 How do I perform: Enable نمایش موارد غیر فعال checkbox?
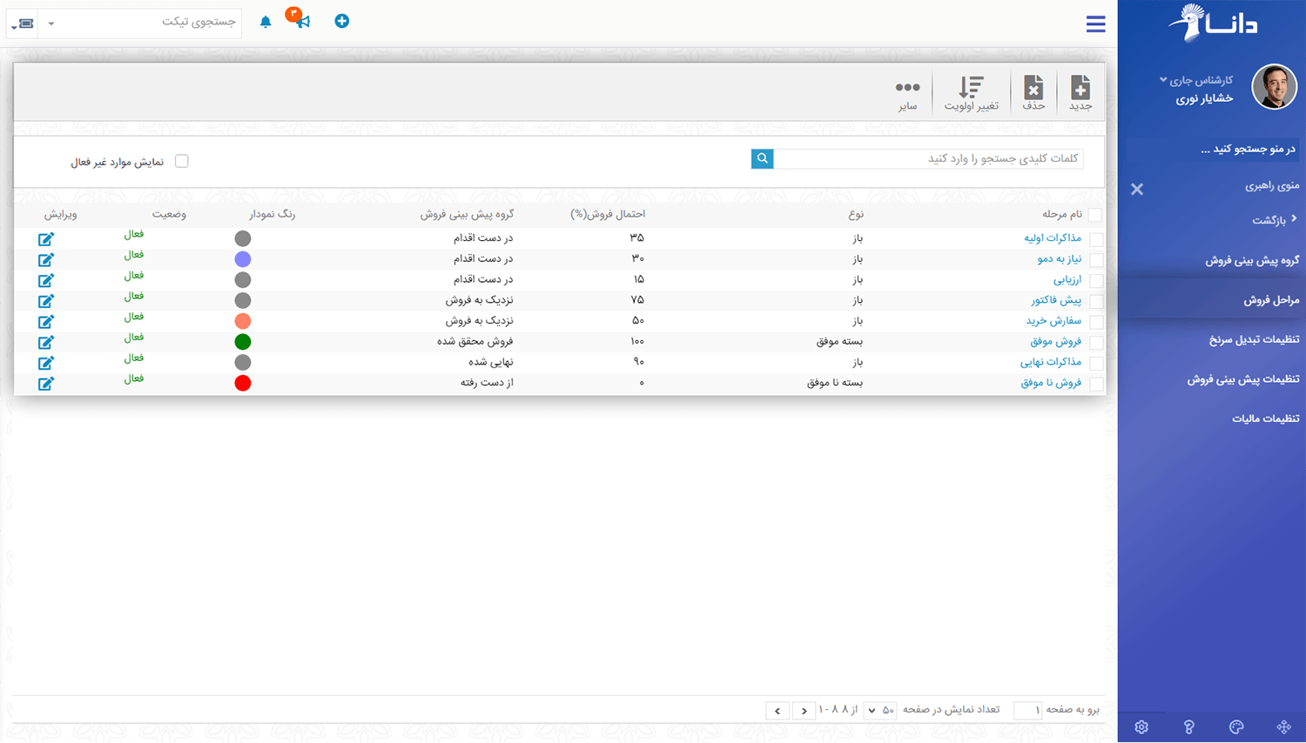(x=182, y=161)
